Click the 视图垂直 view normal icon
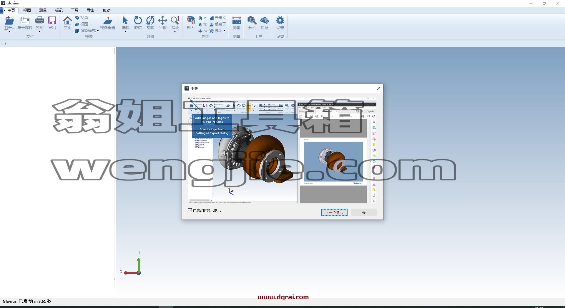The height and width of the screenshot is (308, 565). tap(108, 21)
